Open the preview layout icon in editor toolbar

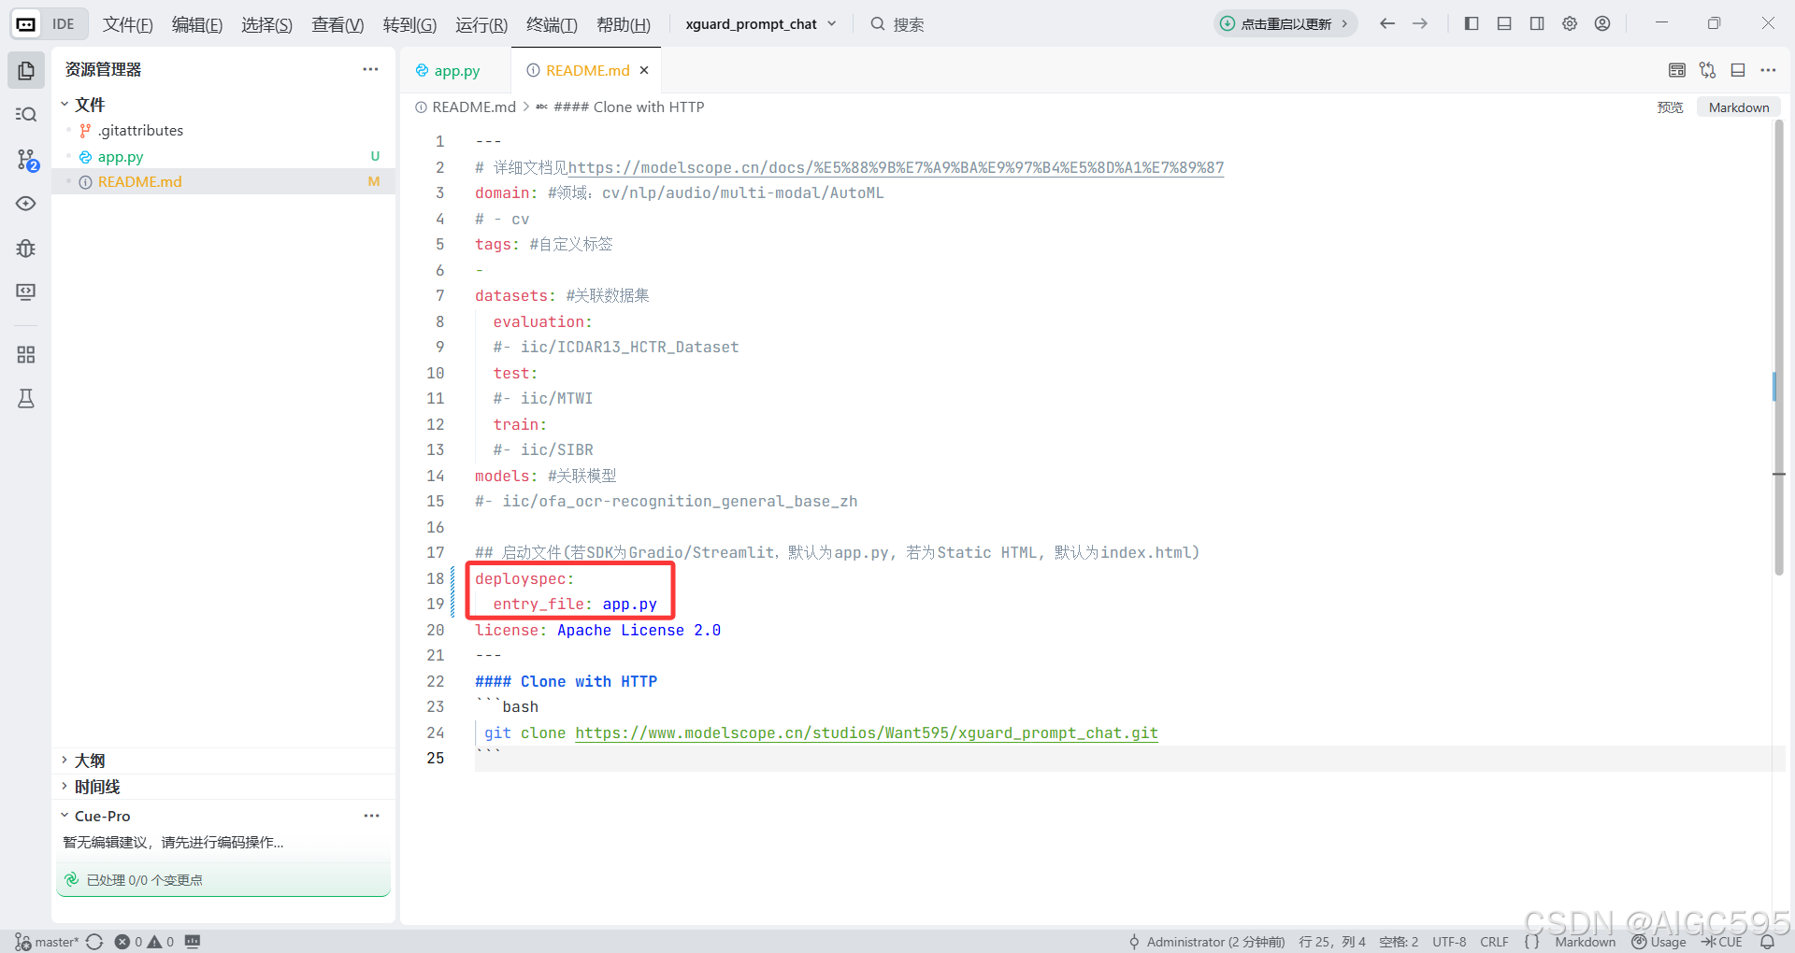click(x=1677, y=70)
